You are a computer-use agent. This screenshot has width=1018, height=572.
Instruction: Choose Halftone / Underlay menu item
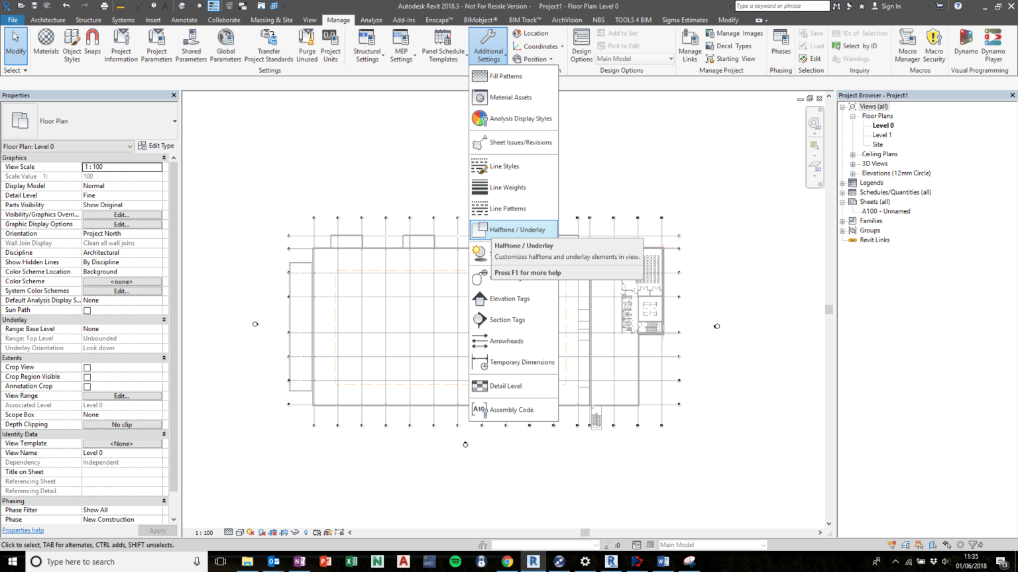(x=514, y=230)
